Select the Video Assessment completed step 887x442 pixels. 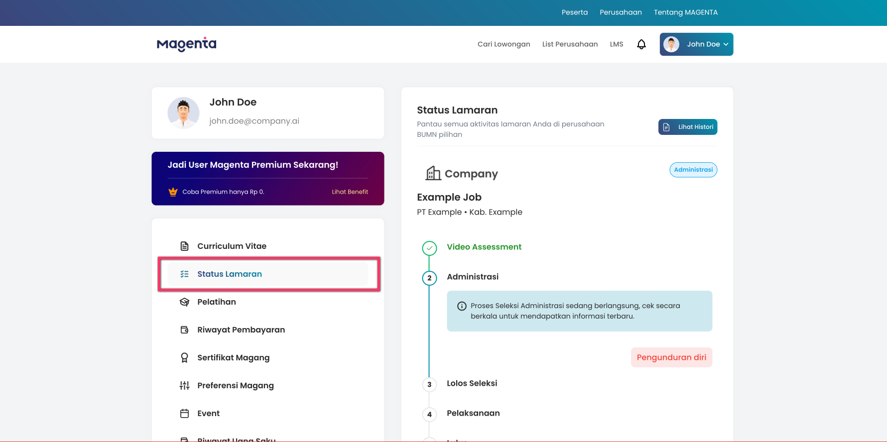click(x=429, y=248)
